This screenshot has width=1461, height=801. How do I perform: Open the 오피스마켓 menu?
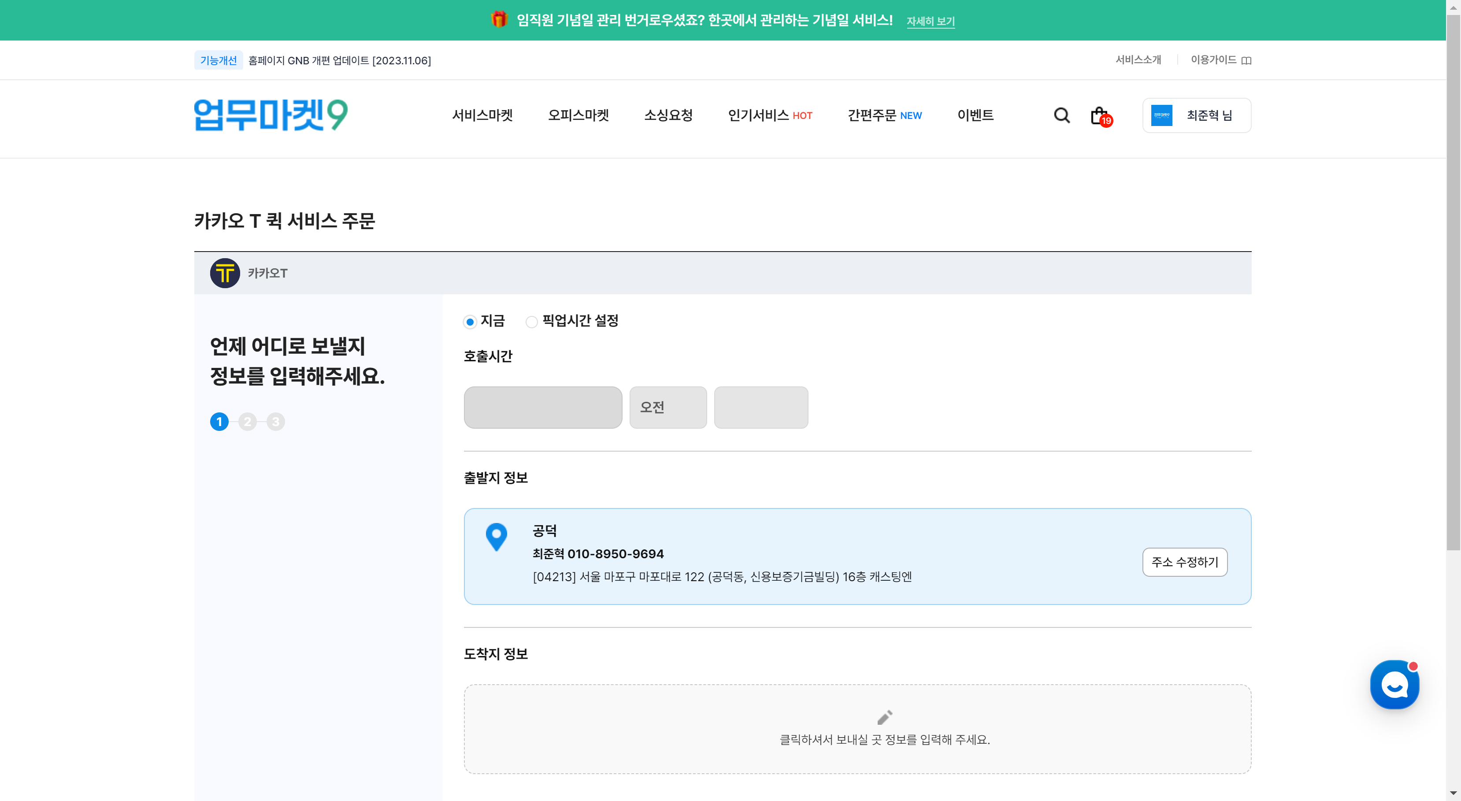578,115
